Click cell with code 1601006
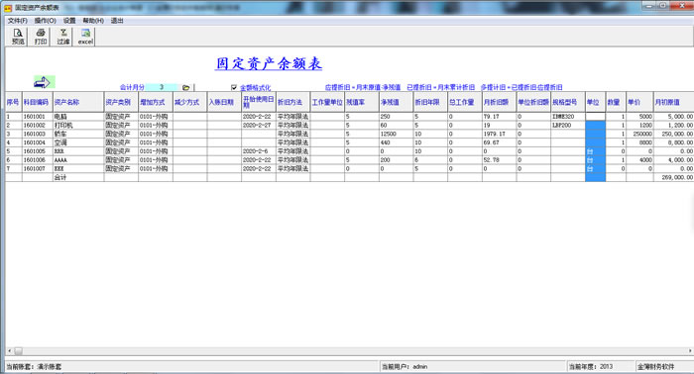 [38, 160]
